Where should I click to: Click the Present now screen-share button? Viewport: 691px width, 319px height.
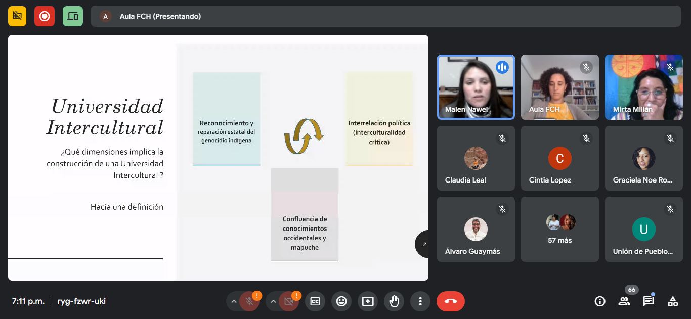pyautogui.click(x=368, y=301)
